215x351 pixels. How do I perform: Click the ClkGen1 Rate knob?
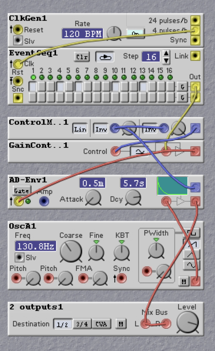[x=114, y=33]
